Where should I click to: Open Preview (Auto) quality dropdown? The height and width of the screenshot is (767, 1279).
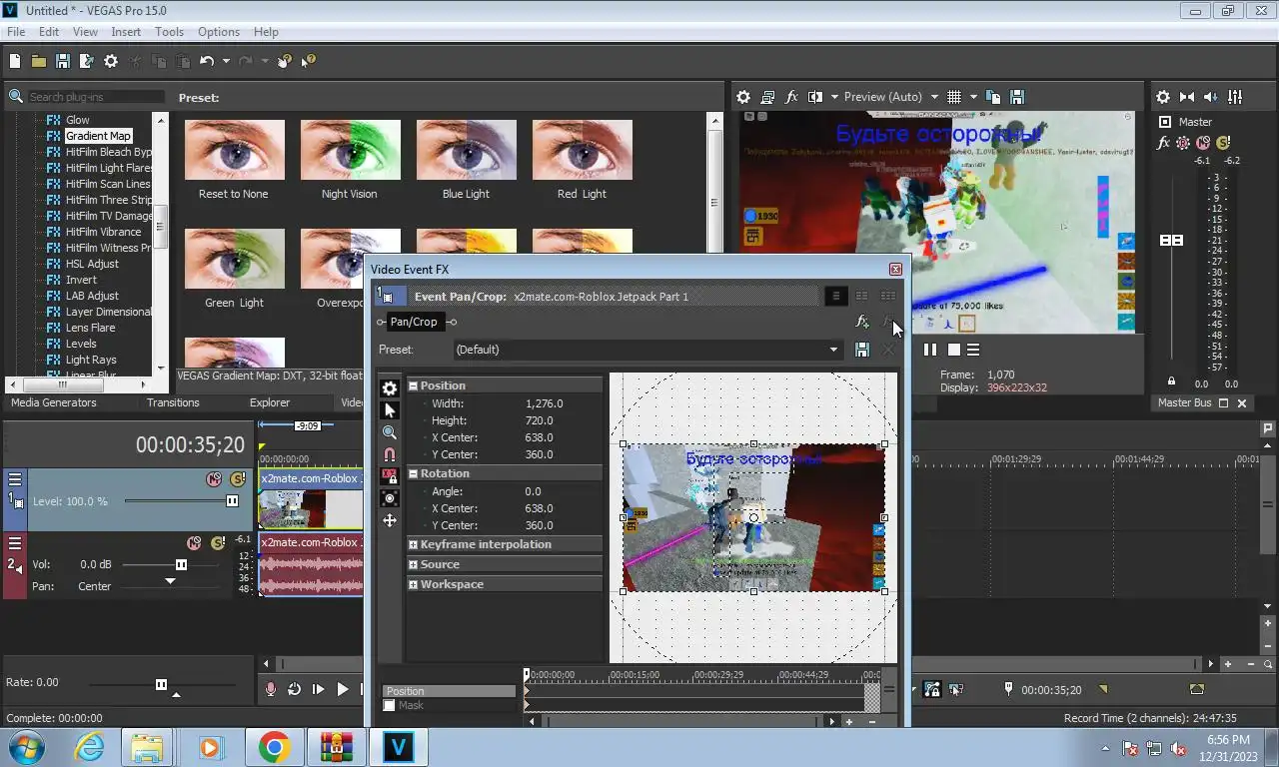click(x=934, y=97)
